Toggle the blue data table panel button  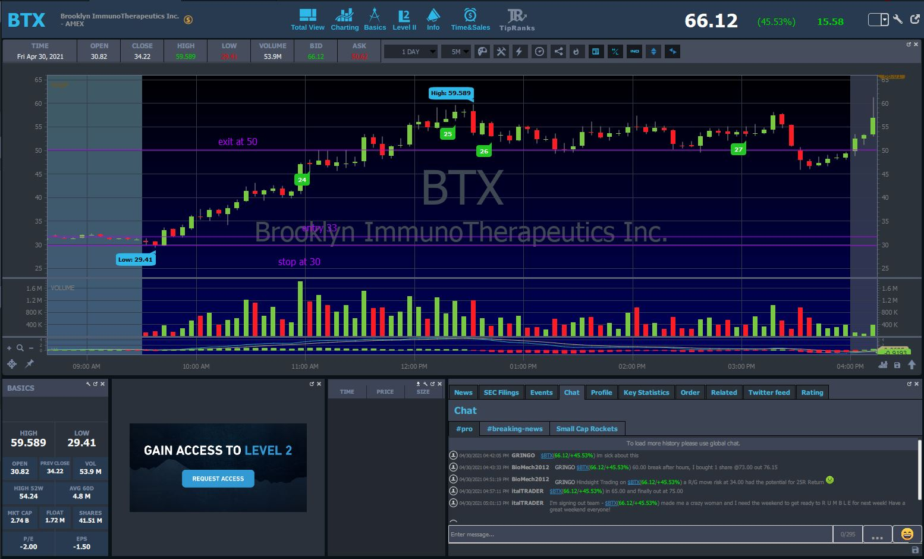tap(595, 52)
